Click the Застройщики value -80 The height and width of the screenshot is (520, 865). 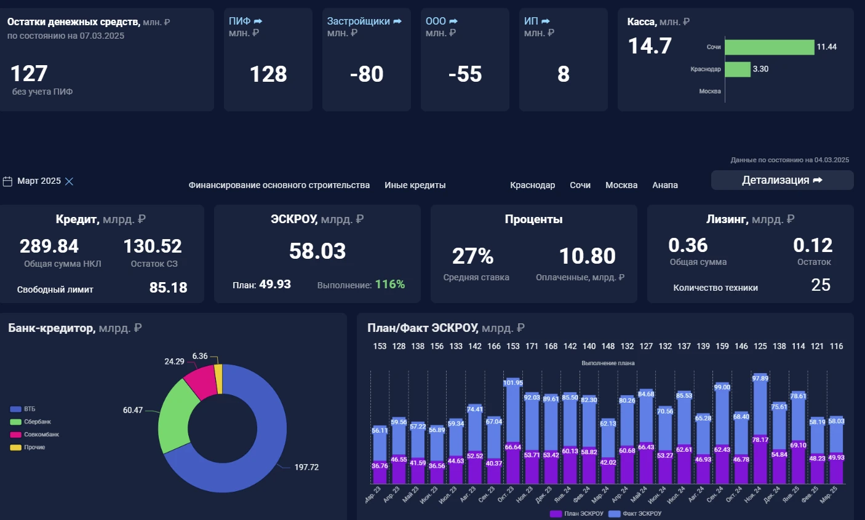pos(367,74)
